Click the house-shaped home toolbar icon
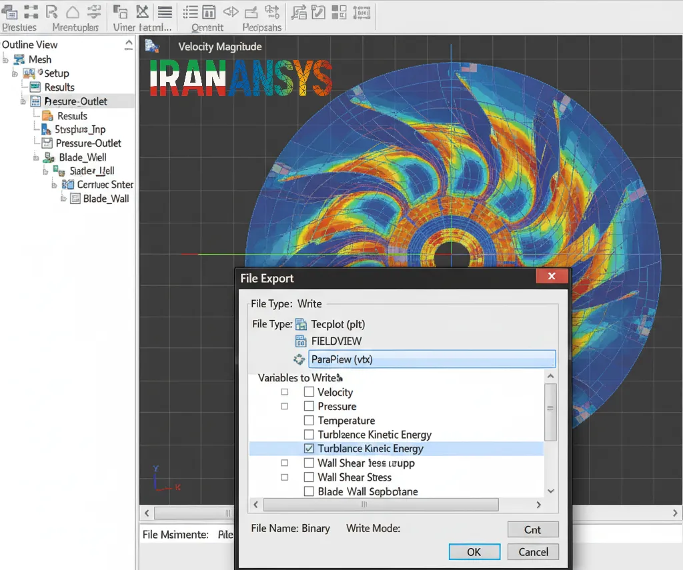The image size is (683, 570). 73,12
